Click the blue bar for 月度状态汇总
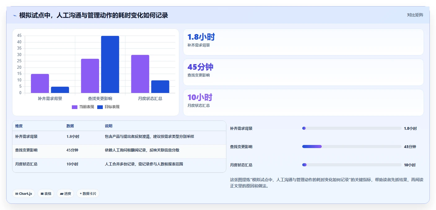The width and height of the screenshot is (436, 210). (x=160, y=87)
